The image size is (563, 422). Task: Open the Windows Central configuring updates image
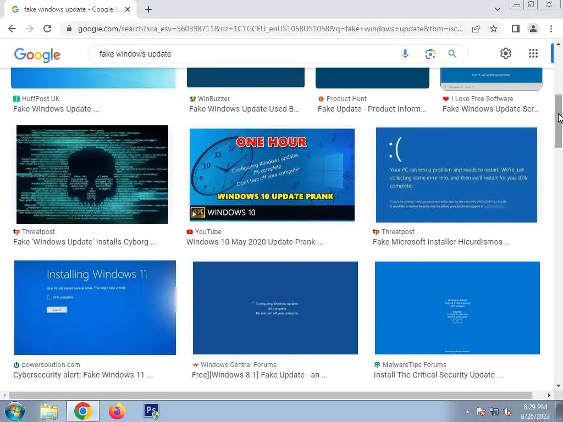coord(275,308)
